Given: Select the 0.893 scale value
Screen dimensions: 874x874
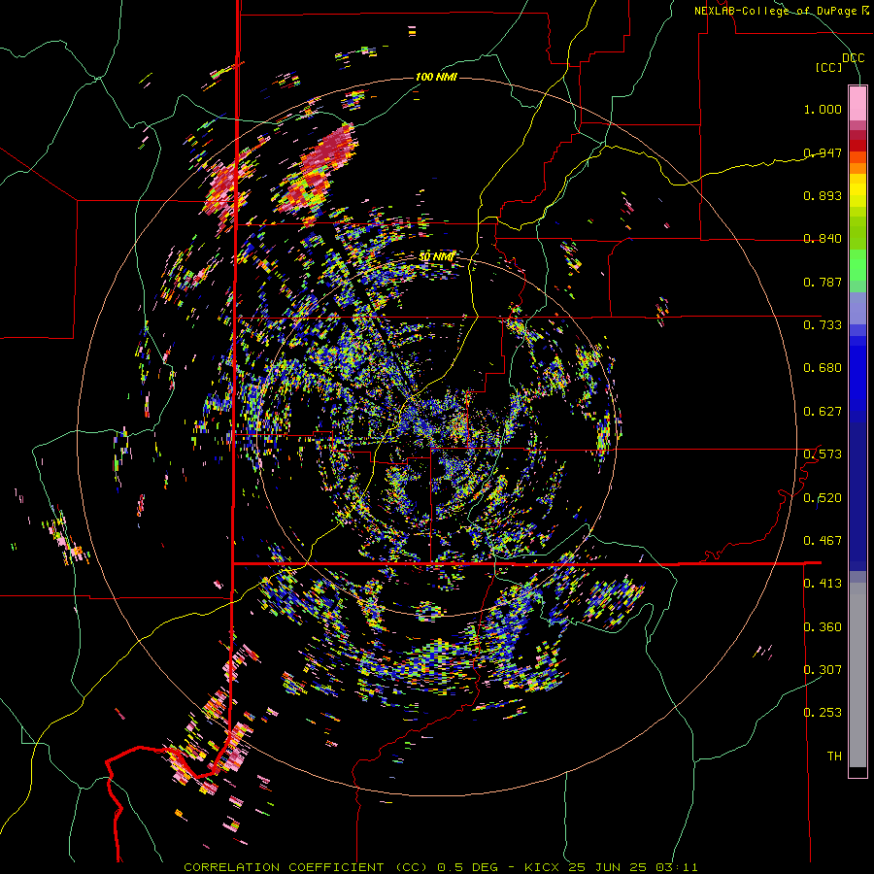Looking at the screenshot, I should pyautogui.click(x=823, y=195).
